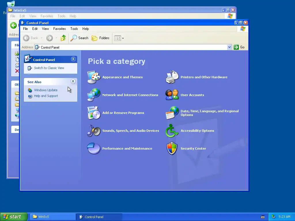Screen dimensions: 295x221
Task: Click the Security Center shield icon
Action: tap(172, 148)
